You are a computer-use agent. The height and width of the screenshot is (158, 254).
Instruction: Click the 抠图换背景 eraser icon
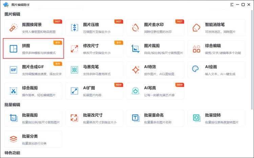[14, 27]
